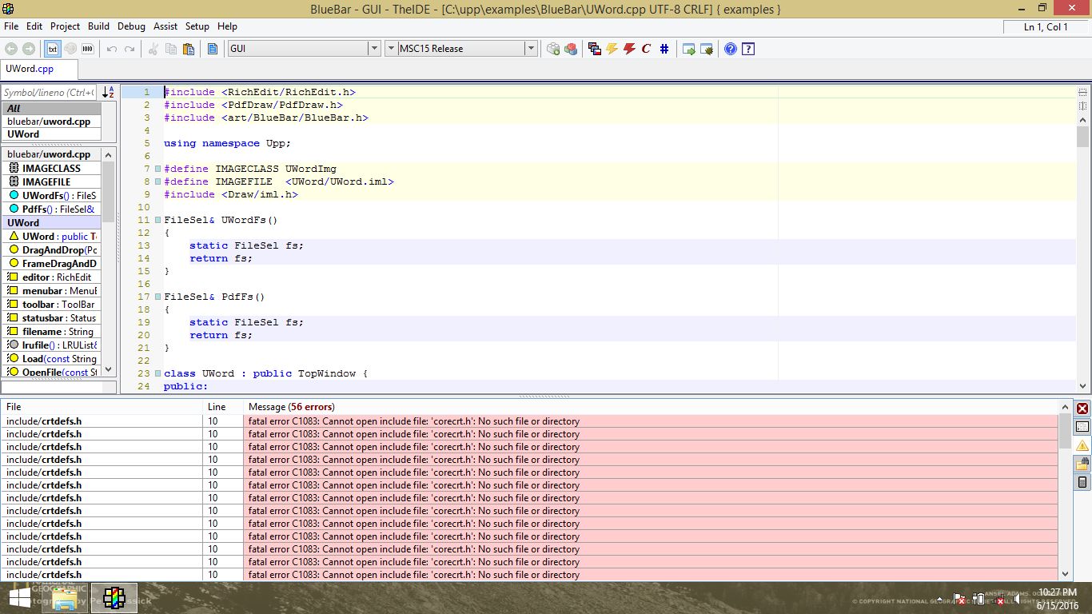Click the lightning bolt build icon
This screenshot has height=614, width=1092.
coord(612,49)
